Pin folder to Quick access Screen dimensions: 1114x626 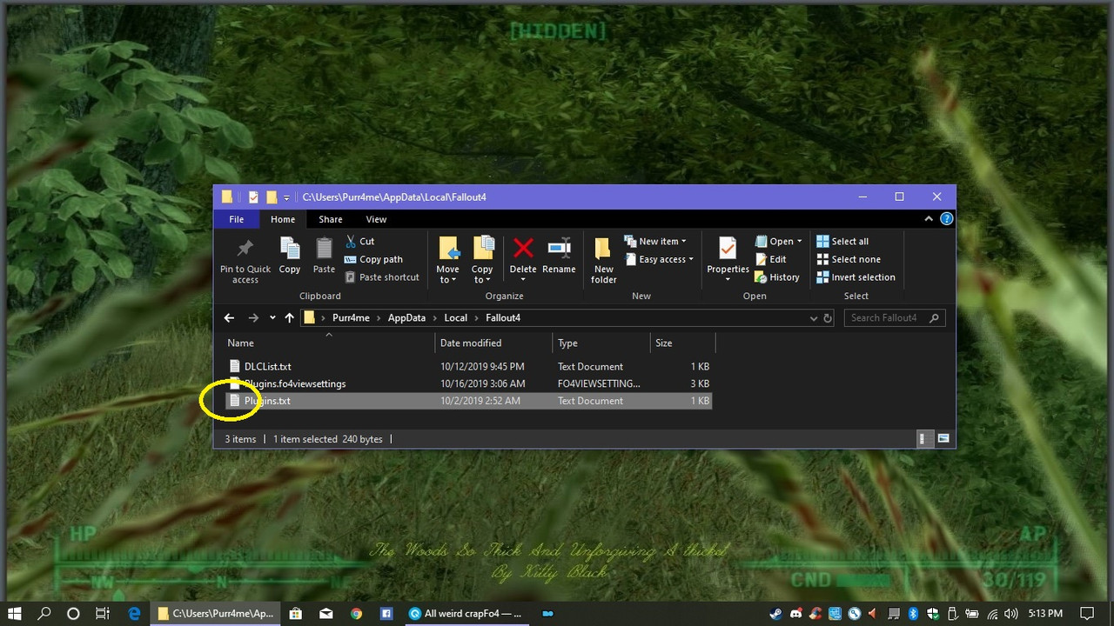245,259
